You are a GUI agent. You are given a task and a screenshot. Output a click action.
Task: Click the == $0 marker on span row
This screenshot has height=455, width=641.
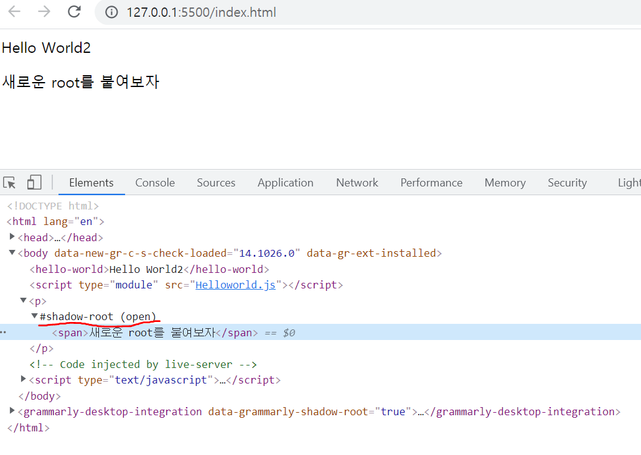click(280, 333)
